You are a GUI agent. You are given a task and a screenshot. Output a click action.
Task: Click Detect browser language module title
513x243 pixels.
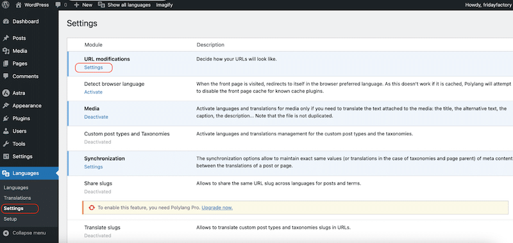click(114, 84)
